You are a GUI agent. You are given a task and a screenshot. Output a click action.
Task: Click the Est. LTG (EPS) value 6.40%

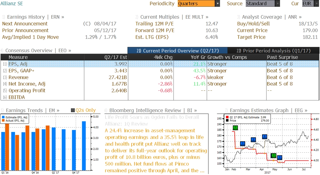[x=212, y=37]
